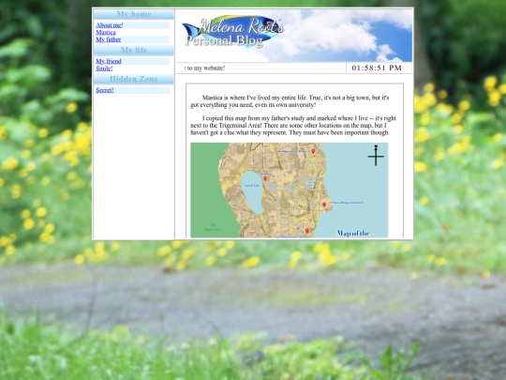This screenshot has width=506, height=380.
Task: Click the Smile! link
Action: point(104,68)
